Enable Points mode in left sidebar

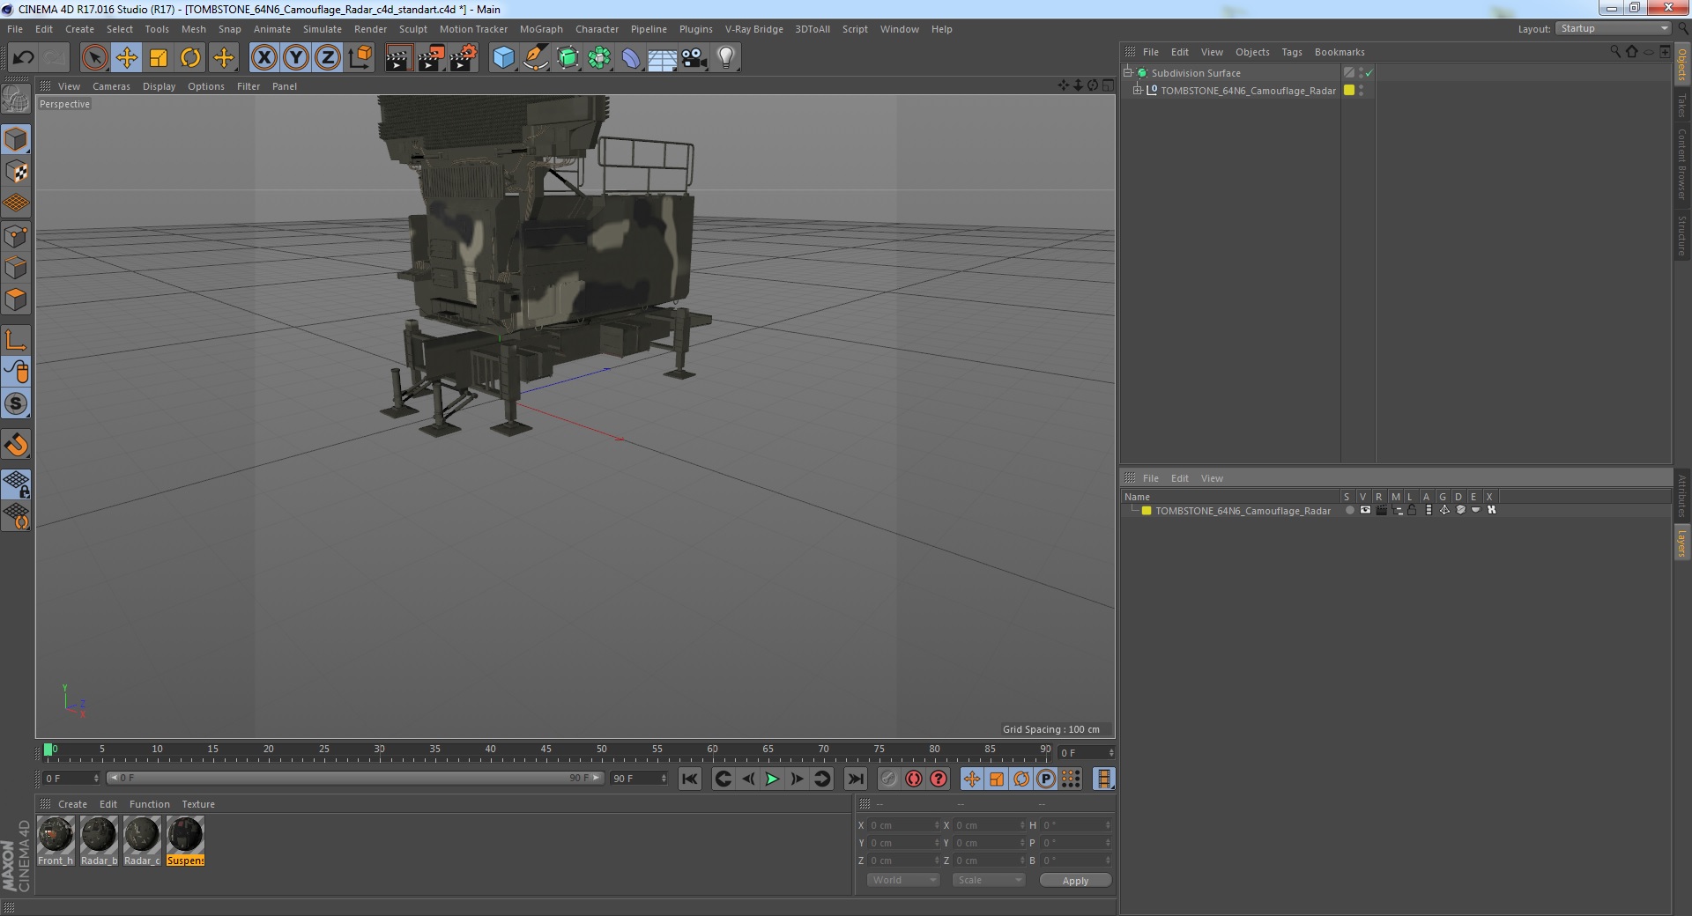[17, 236]
